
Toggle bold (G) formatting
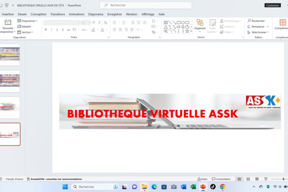[x=46, y=29]
